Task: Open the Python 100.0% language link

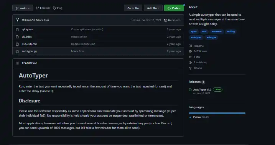Action: point(201,117)
